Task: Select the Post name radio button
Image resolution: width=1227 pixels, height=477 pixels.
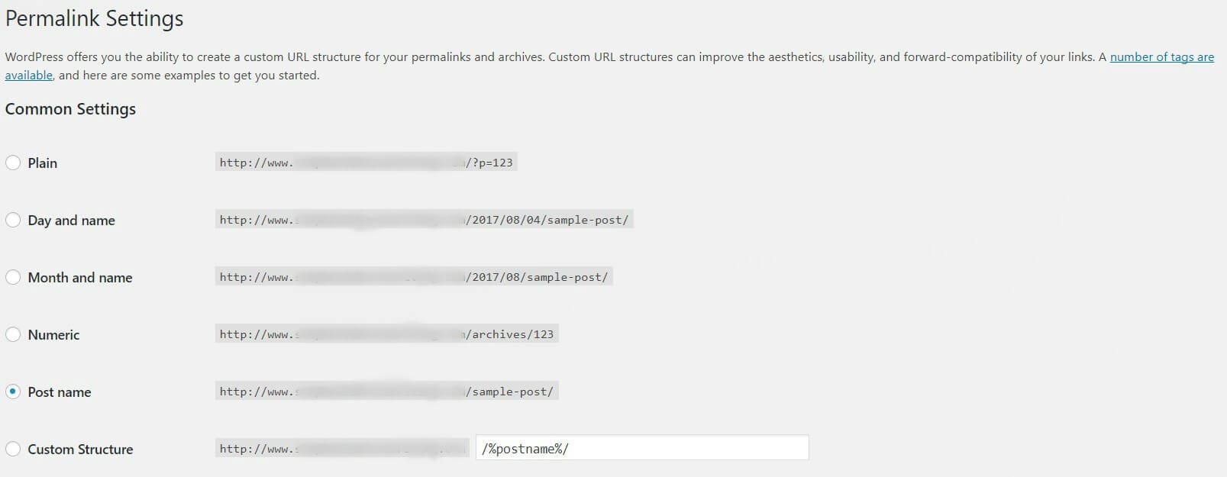Action: 13,392
